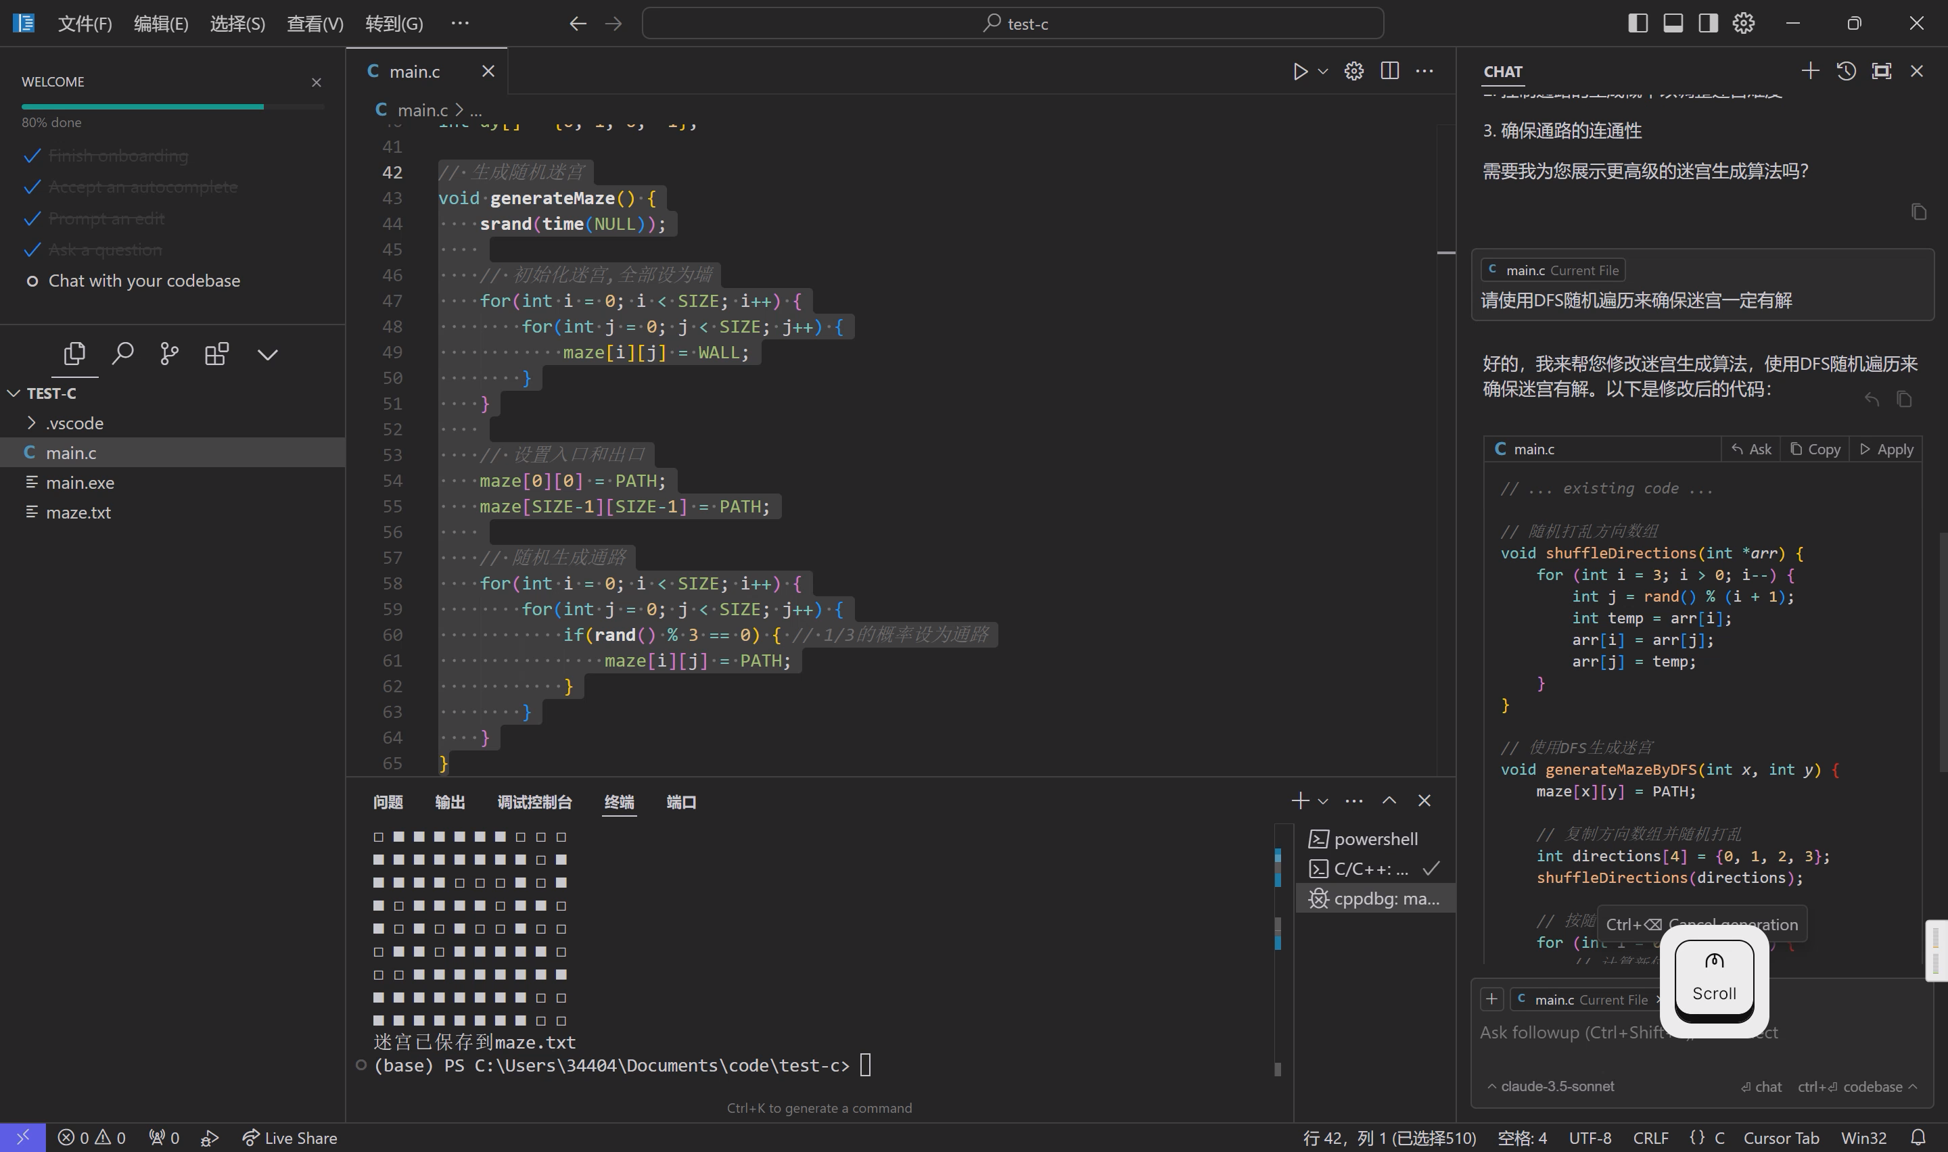
Task: Toggle bottom panel layout icon
Action: pos(1673,23)
